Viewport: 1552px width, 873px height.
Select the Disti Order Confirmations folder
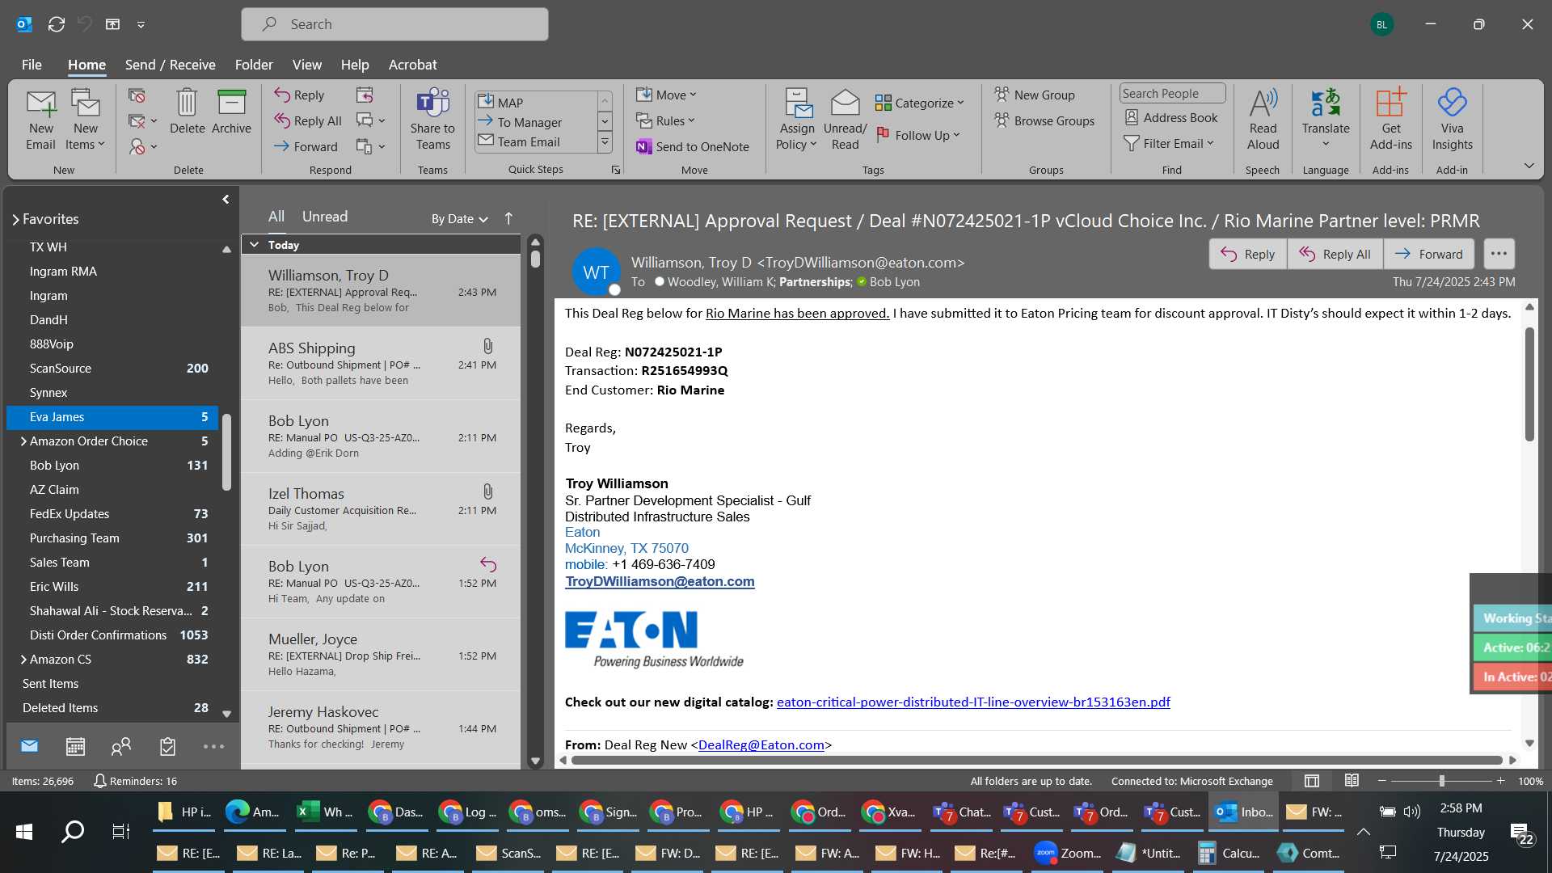[112, 635]
